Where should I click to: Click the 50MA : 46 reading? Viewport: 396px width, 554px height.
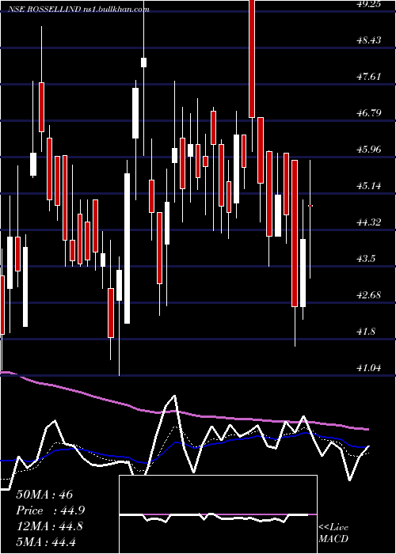coord(44,495)
